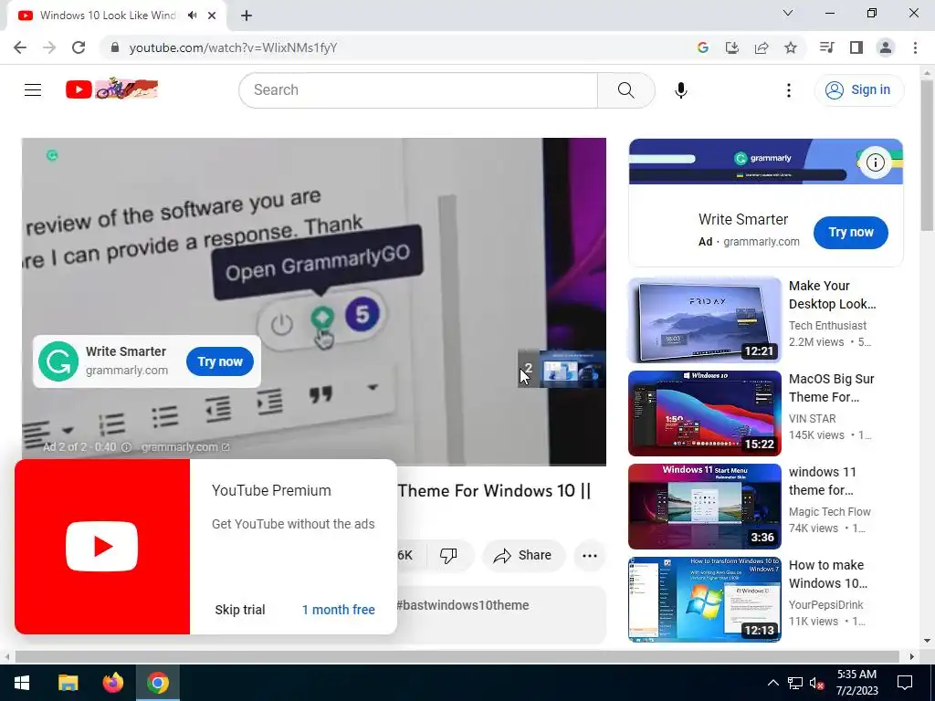Choose 1 month free Premium offer
This screenshot has width=935, height=701.
tap(338, 610)
